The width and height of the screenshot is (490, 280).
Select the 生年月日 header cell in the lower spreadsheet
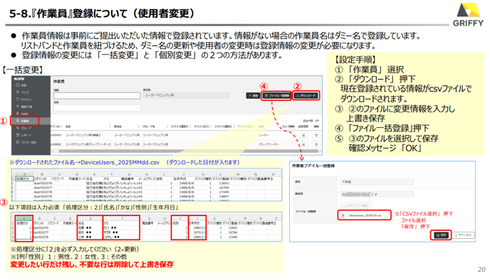click(197, 223)
